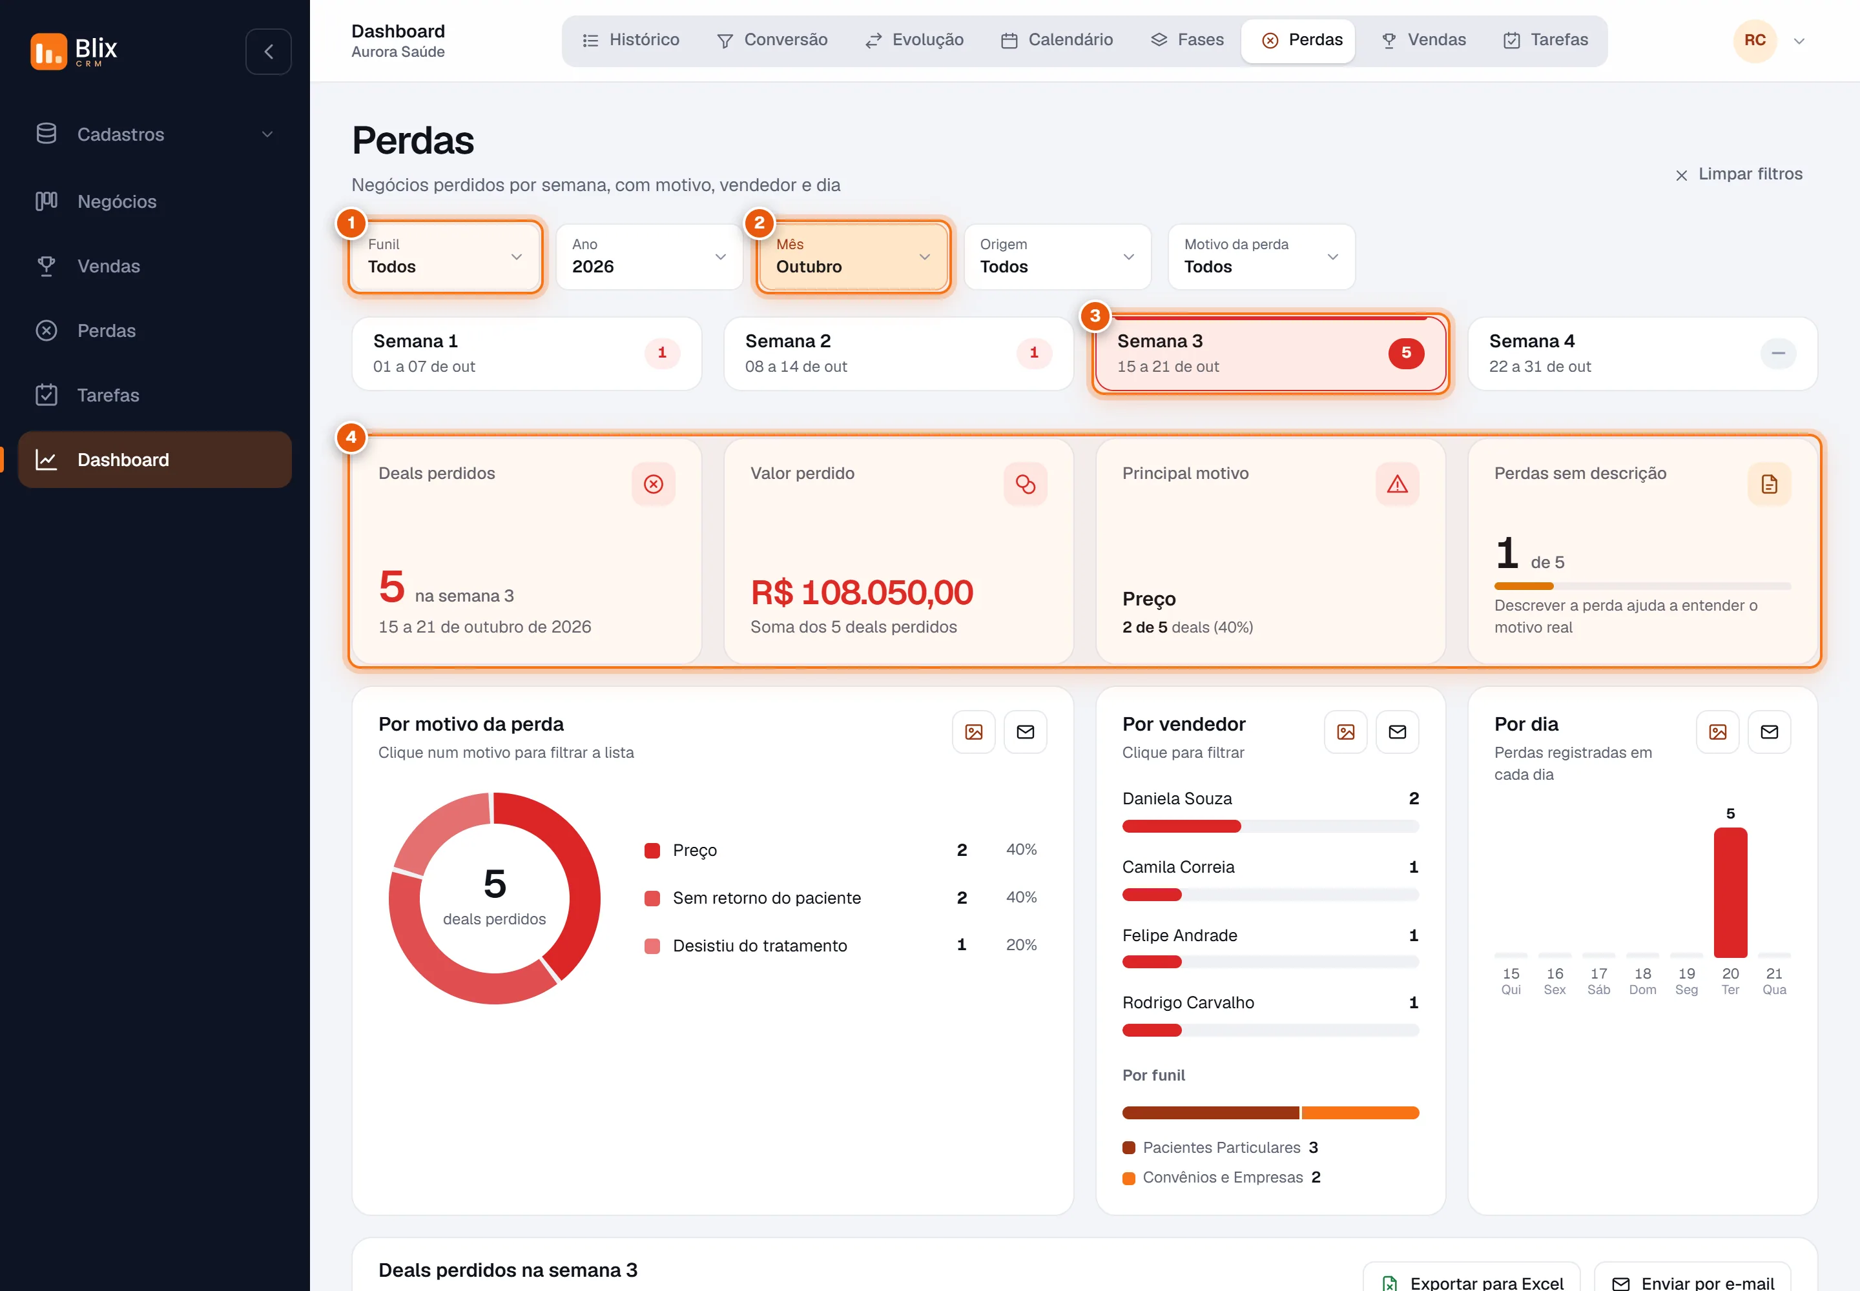
Task: Open the Ano 2026 dropdown
Action: [x=649, y=256]
